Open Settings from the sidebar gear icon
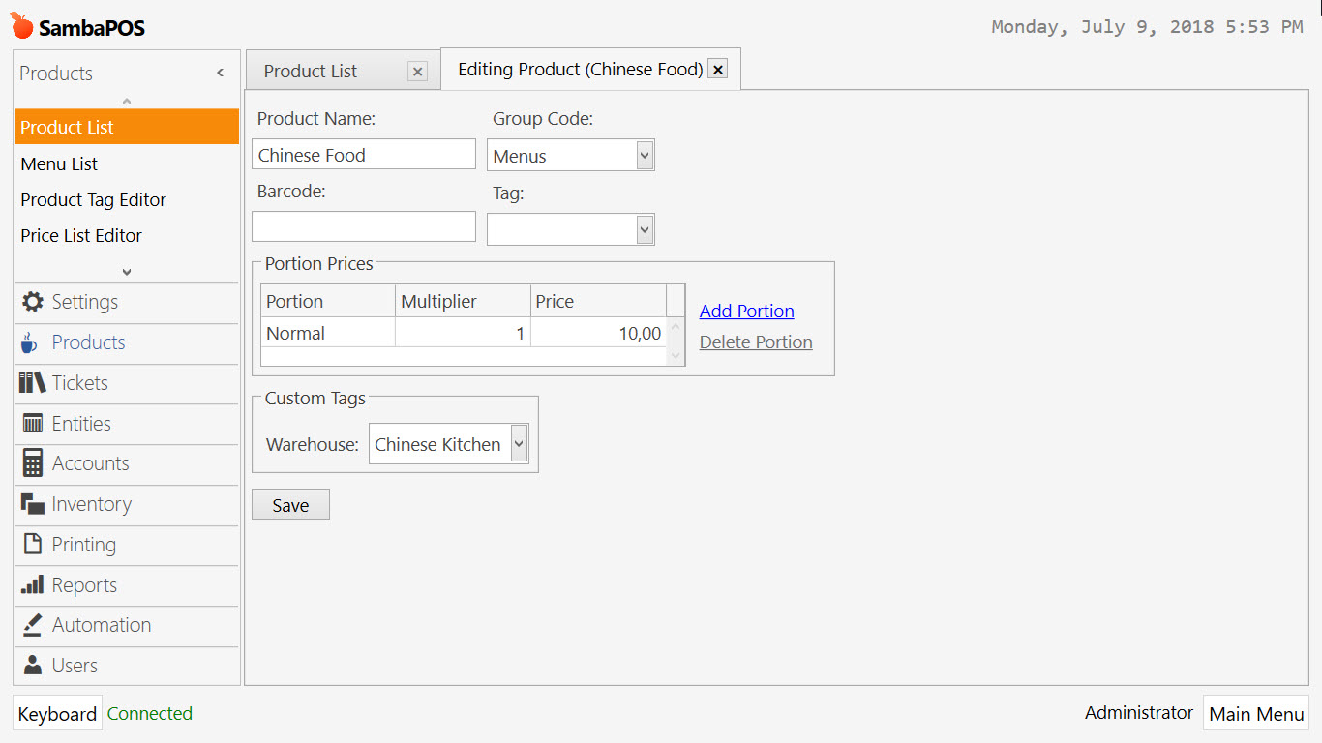The width and height of the screenshot is (1322, 743). 31,302
